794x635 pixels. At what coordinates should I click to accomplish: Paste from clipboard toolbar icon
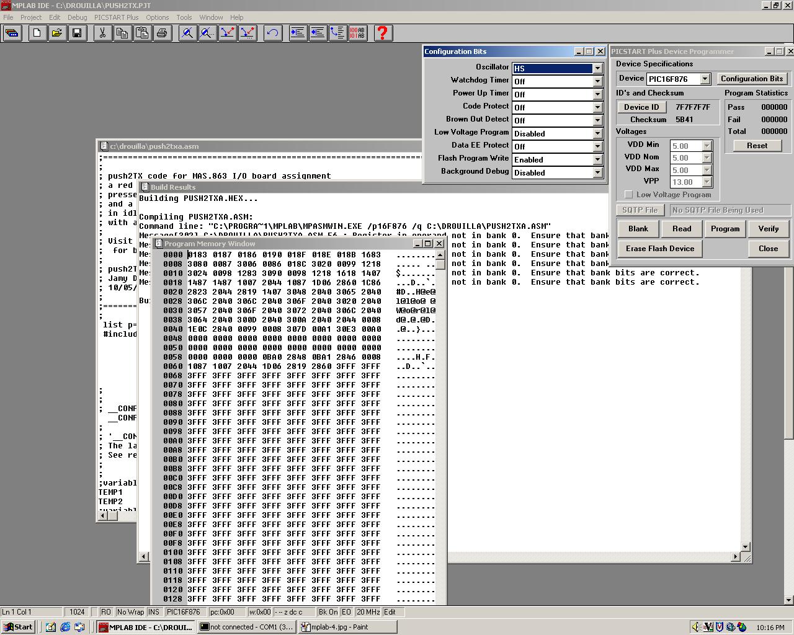pos(143,33)
